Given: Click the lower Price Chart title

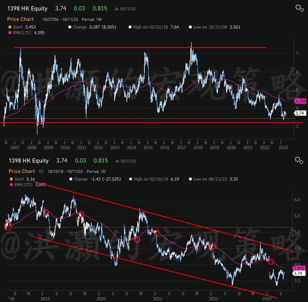Looking at the screenshot, I should pyautogui.click(x=22, y=171).
